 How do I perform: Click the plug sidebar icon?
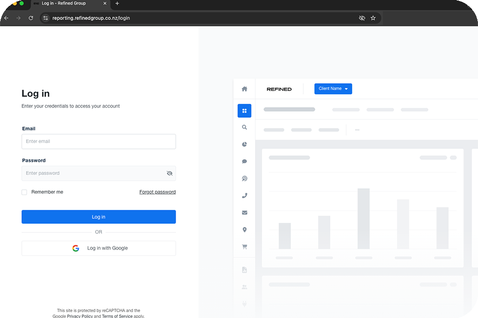(244, 304)
